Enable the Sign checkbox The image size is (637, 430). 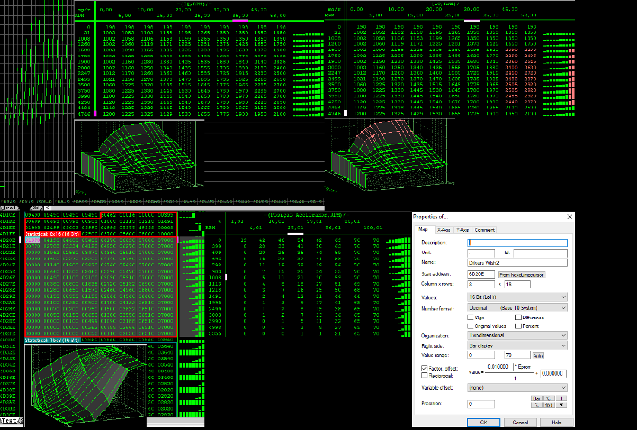471,317
